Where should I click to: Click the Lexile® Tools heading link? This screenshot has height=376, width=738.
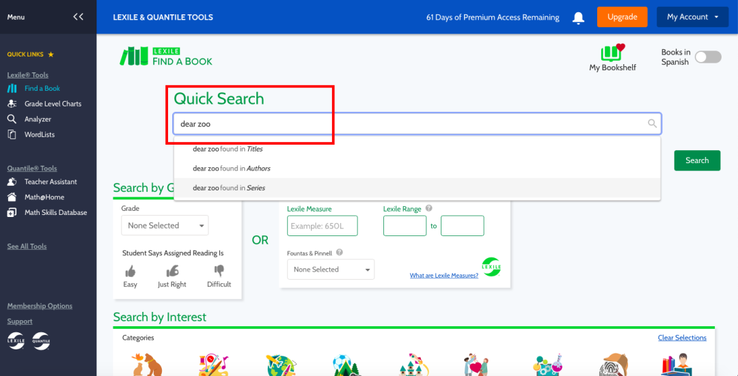pyautogui.click(x=28, y=75)
